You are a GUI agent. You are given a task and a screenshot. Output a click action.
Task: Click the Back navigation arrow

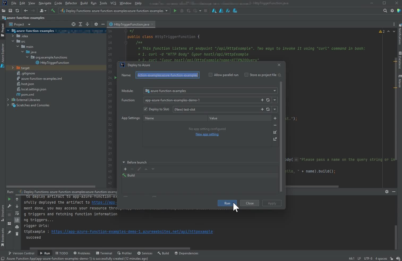[26, 11]
